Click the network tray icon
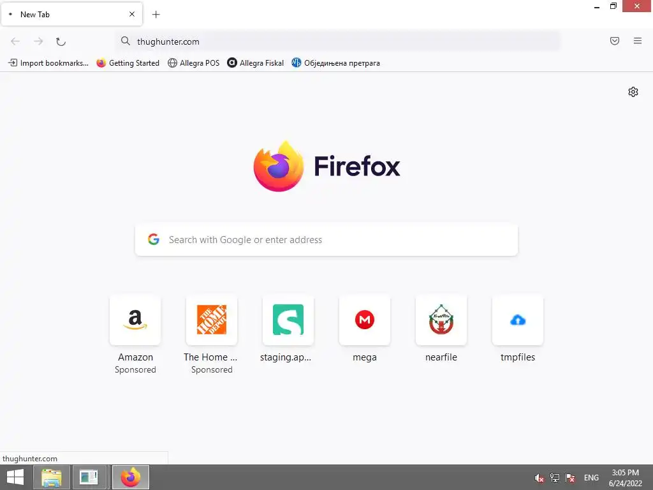The width and height of the screenshot is (653, 490). click(x=555, y=478)
